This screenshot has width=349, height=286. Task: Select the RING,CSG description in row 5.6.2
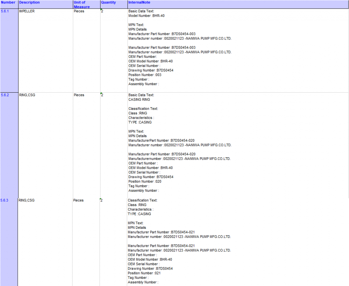27,95
